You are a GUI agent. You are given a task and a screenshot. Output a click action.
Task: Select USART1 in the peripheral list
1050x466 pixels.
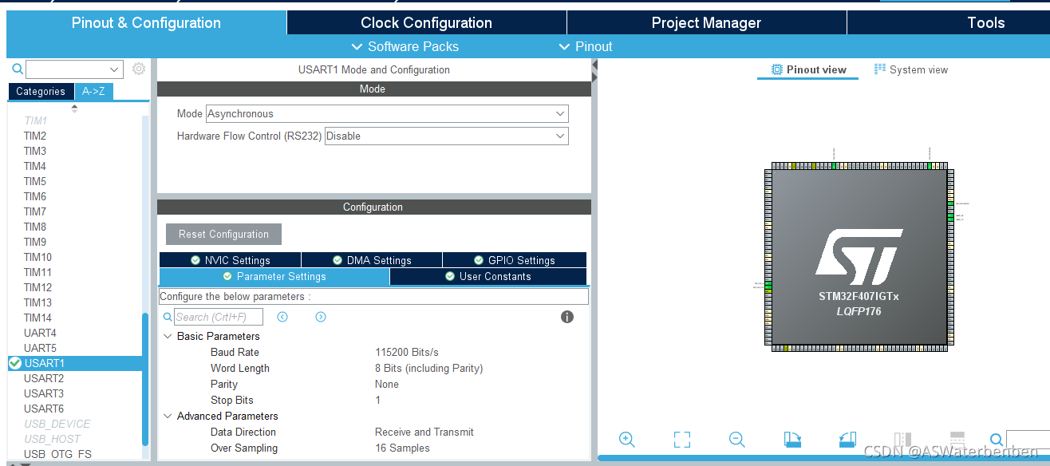(45, 363)
